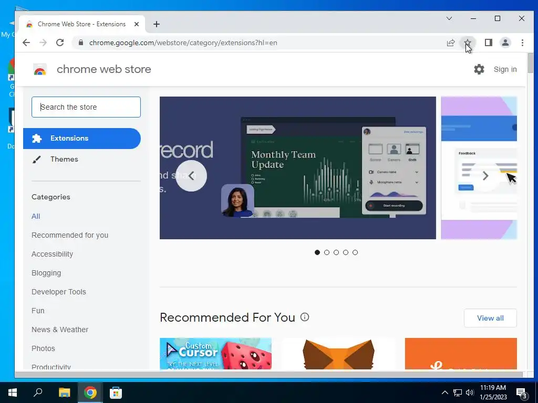Open the Chrome profile avatar
538x403 pixels.
(x=505, y=43)
